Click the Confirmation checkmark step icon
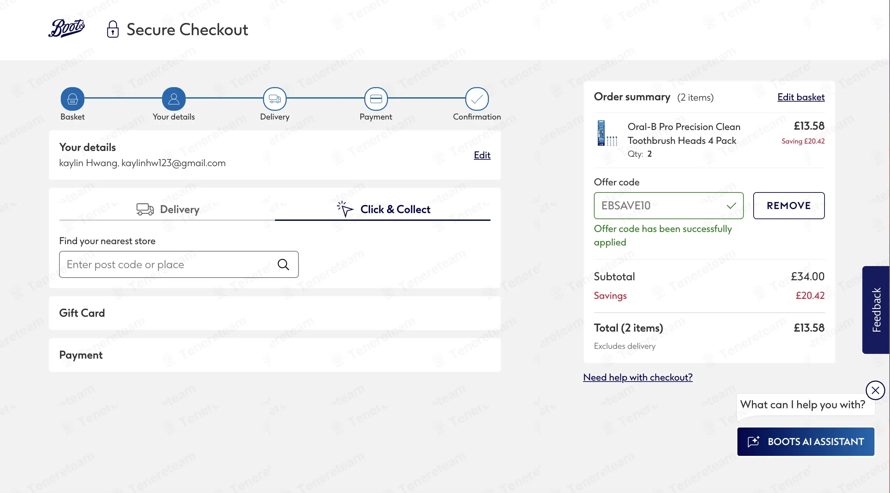 477,99
